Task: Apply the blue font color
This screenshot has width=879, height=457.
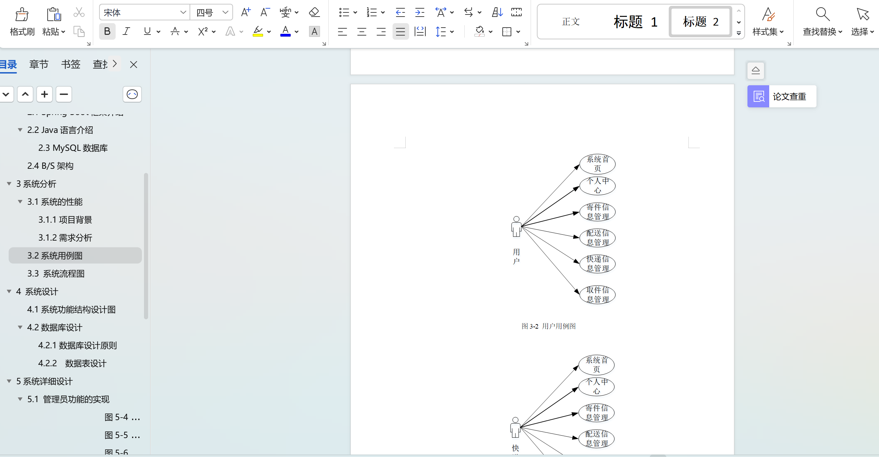Action: [x=285, y=32]
